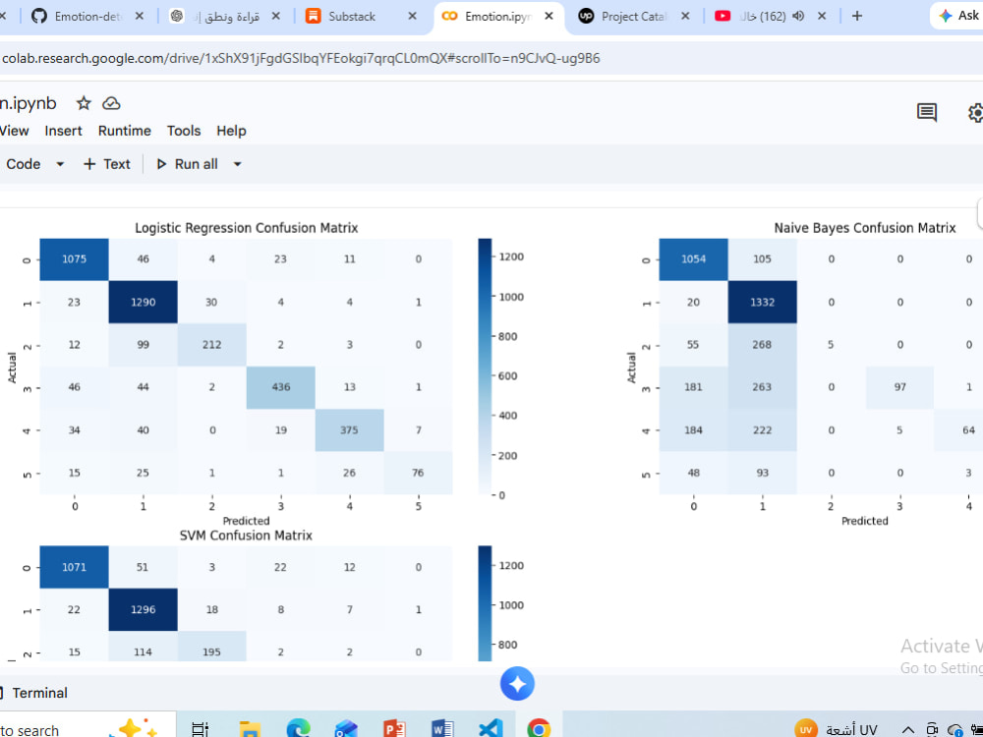Close the ChatGPT Arabic tab

point(276,17)
